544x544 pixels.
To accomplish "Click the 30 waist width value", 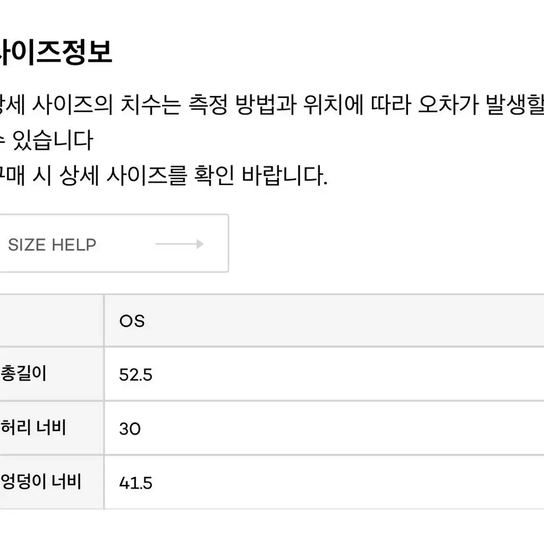I will (x=130, y=429).
